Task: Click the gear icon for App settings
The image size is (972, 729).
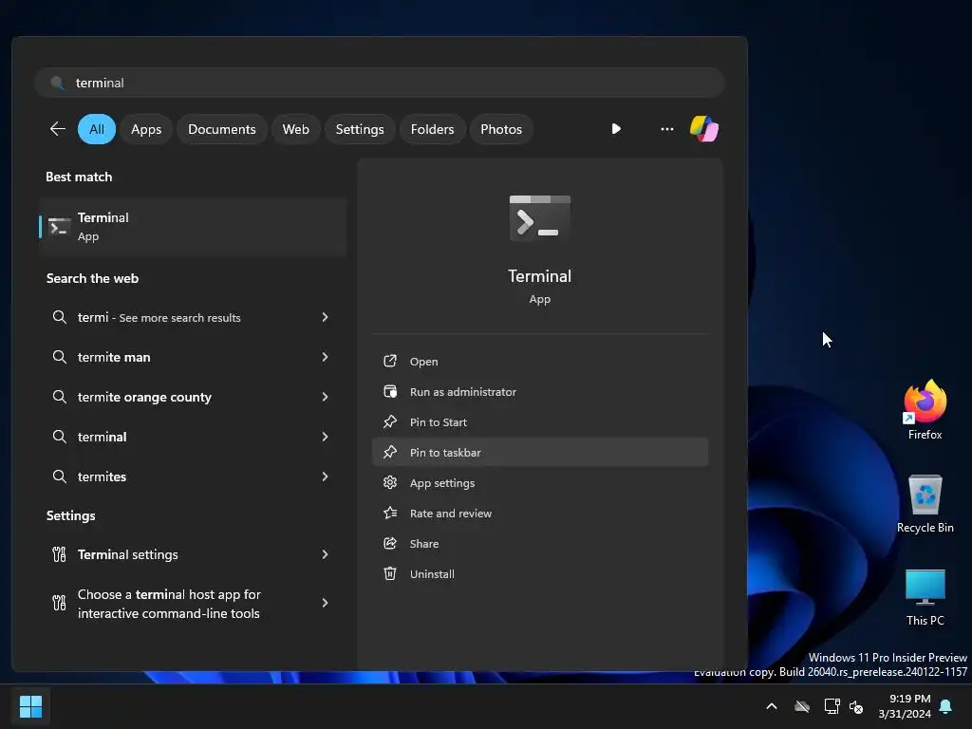Action: [x=390, y=483]
